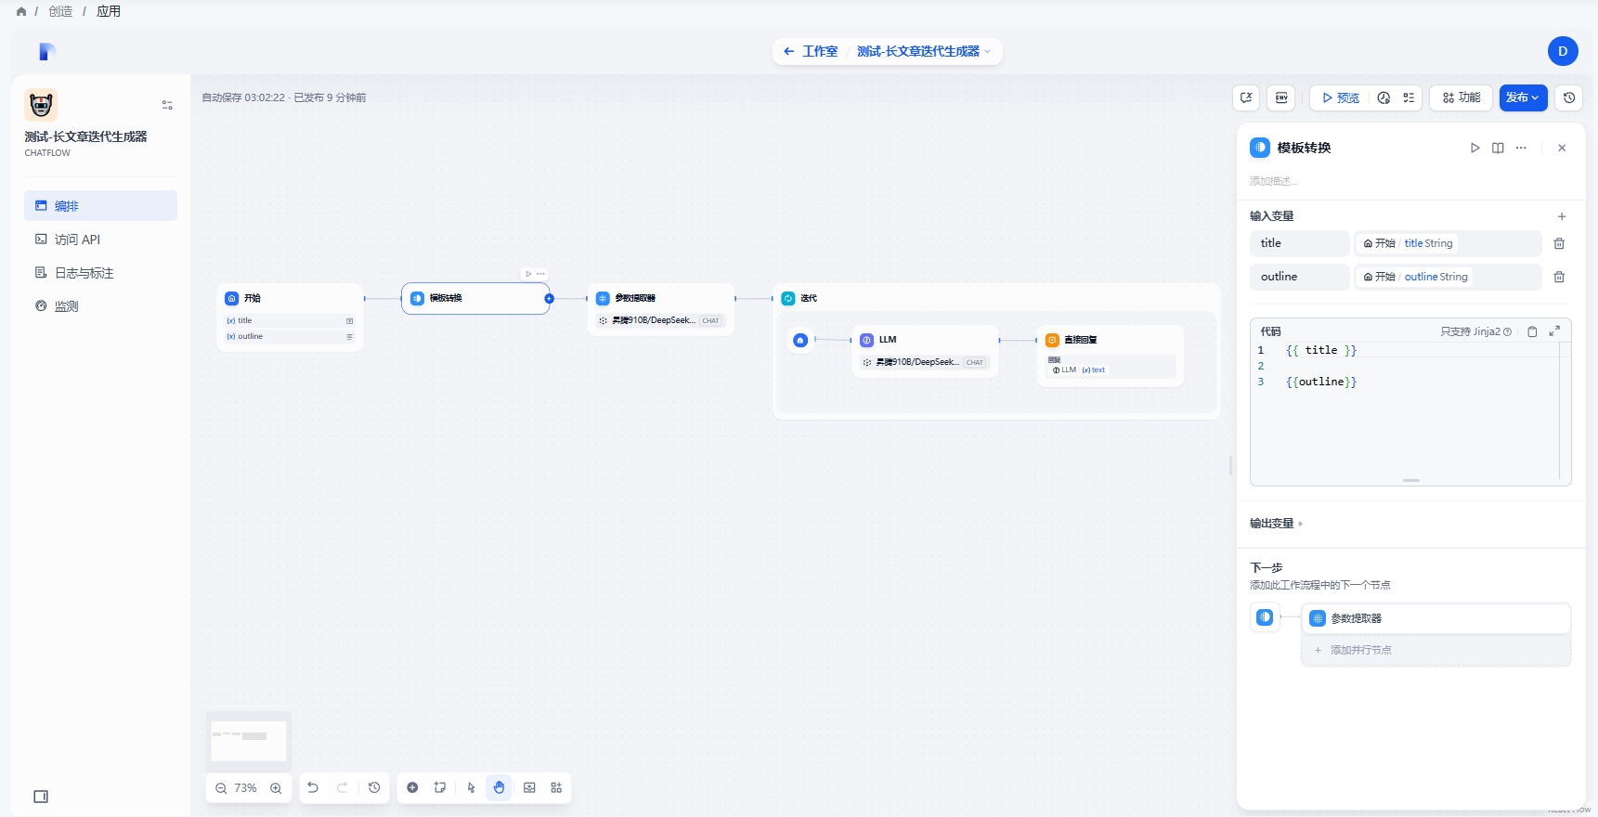This screenshot has height=817, width=1598.
Task: Copy the template code
Action: (x=1532, y=331)
